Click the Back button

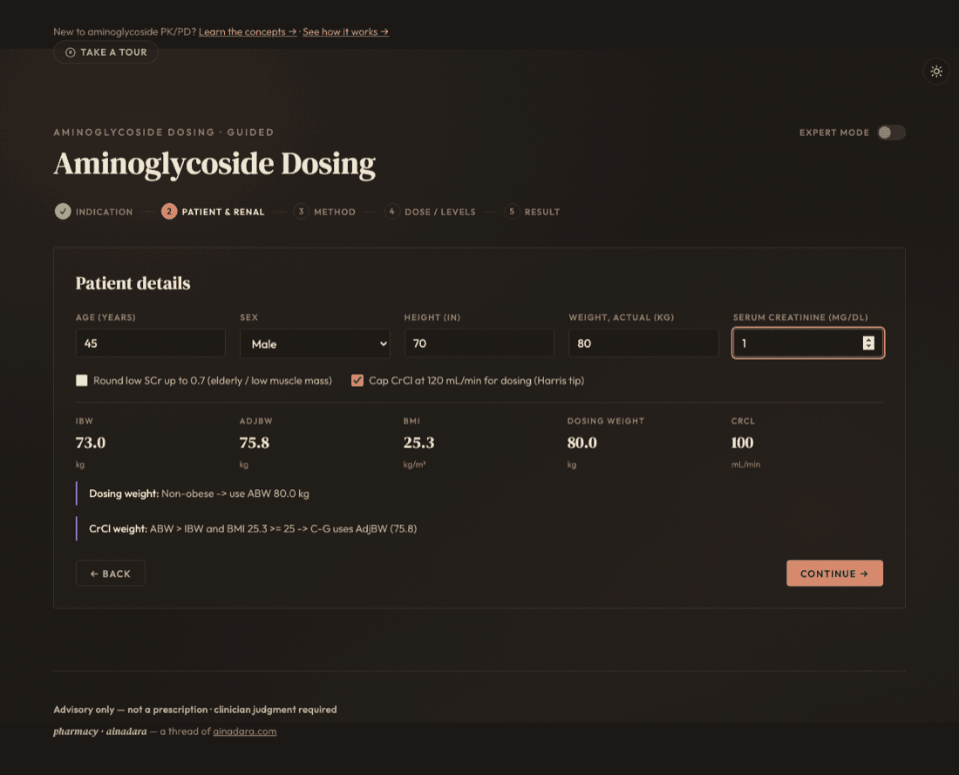coord(110,574)
